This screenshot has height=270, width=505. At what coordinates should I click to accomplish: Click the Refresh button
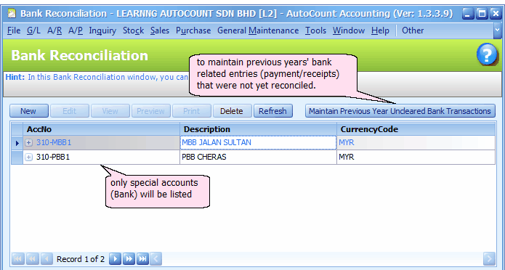(x=272, y=111)
